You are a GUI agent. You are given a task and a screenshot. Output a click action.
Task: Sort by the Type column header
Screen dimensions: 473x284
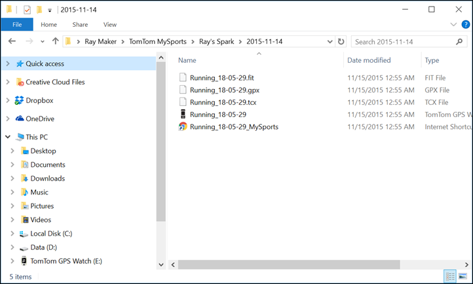pos(432,60)
